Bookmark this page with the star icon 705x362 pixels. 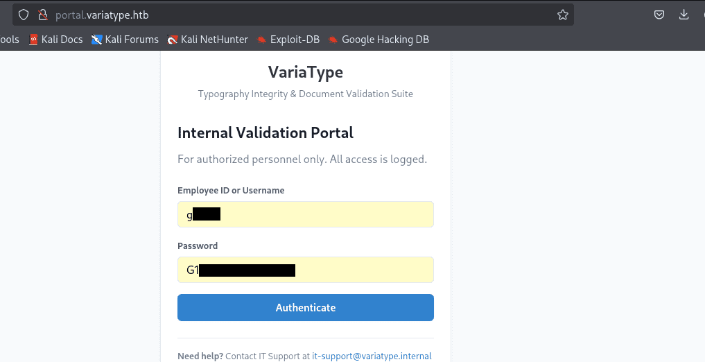(562, 15)
